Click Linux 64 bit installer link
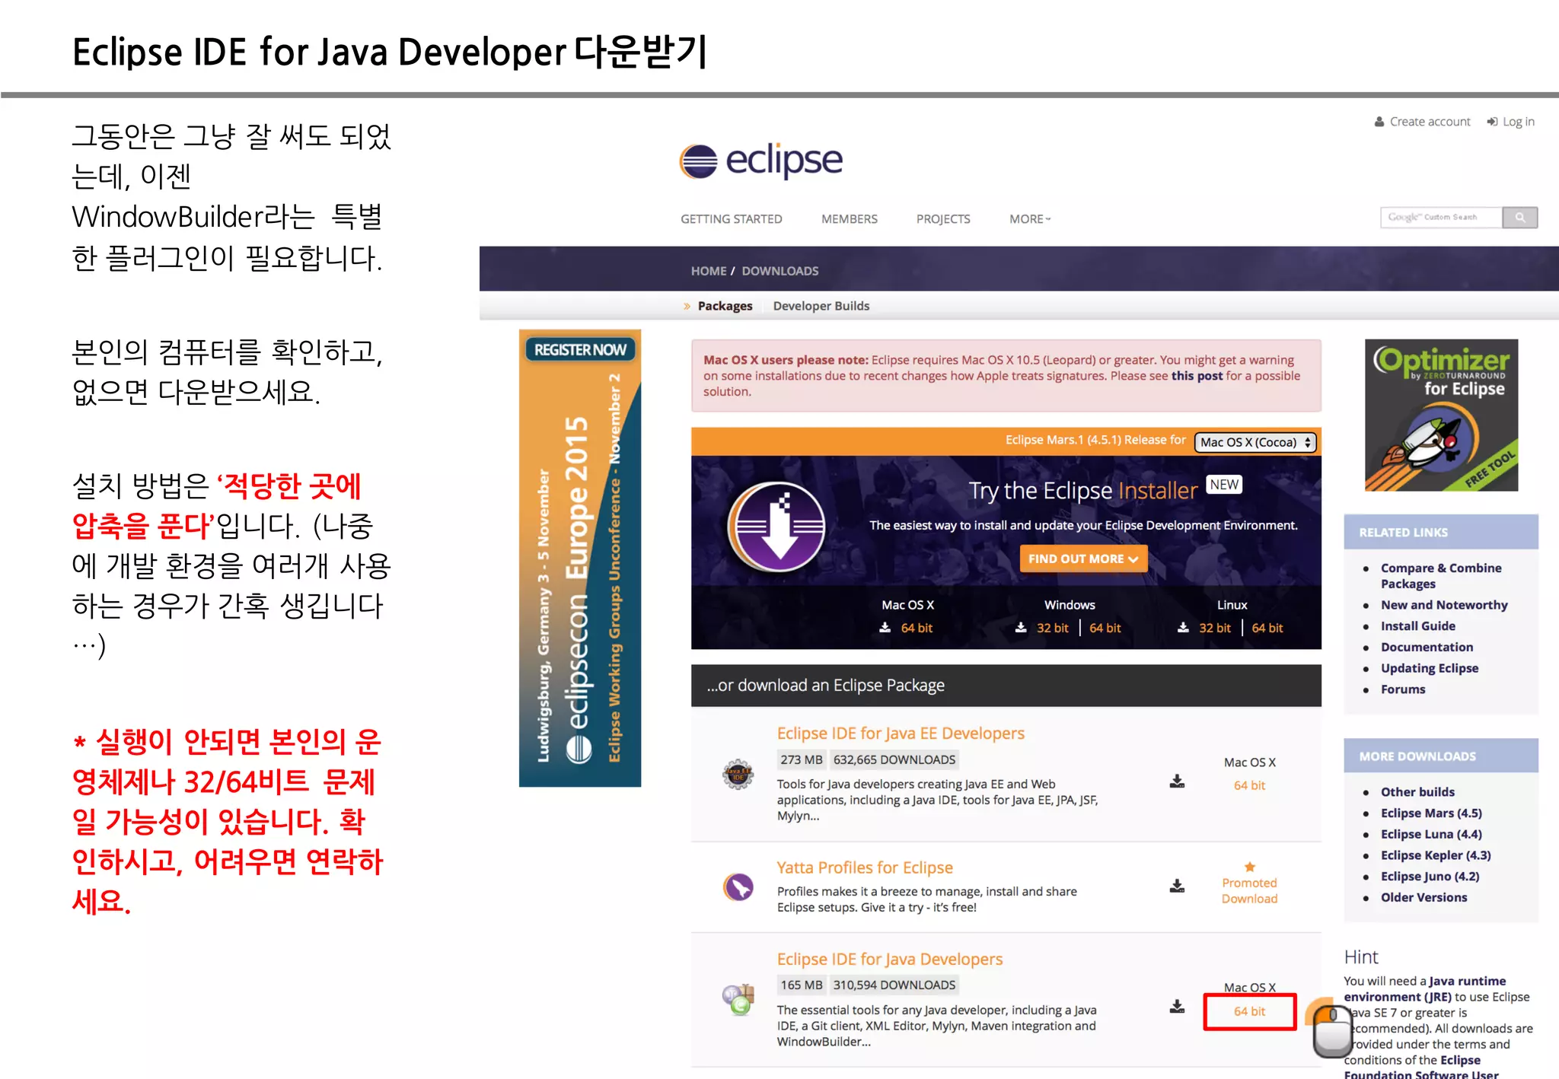This screenshot has width=1559, height=1079. click(1267, 628)
